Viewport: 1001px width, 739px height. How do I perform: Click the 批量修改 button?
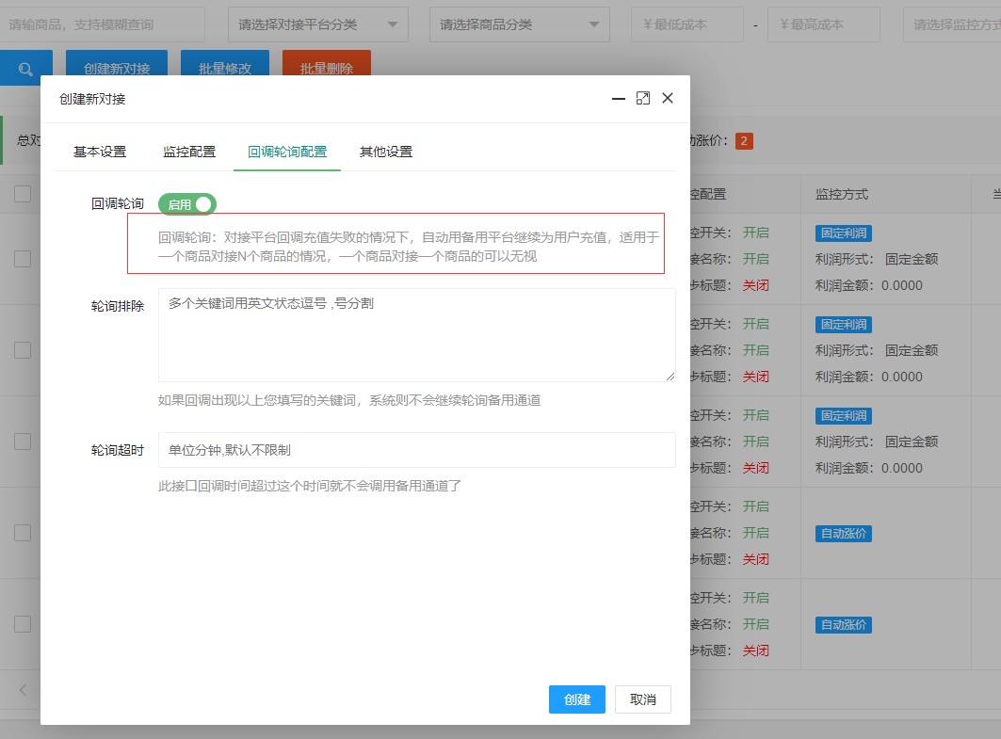coord(225,63)
